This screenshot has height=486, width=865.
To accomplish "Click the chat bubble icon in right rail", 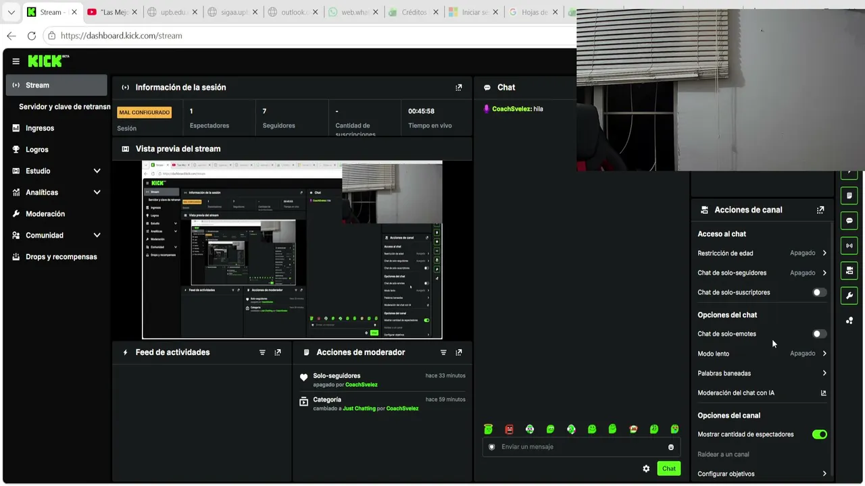I will [x=849, y=221].
